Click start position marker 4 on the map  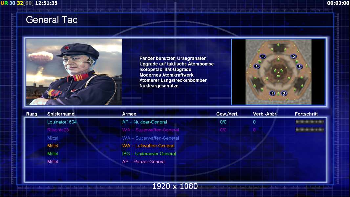(x=263, y=56)
